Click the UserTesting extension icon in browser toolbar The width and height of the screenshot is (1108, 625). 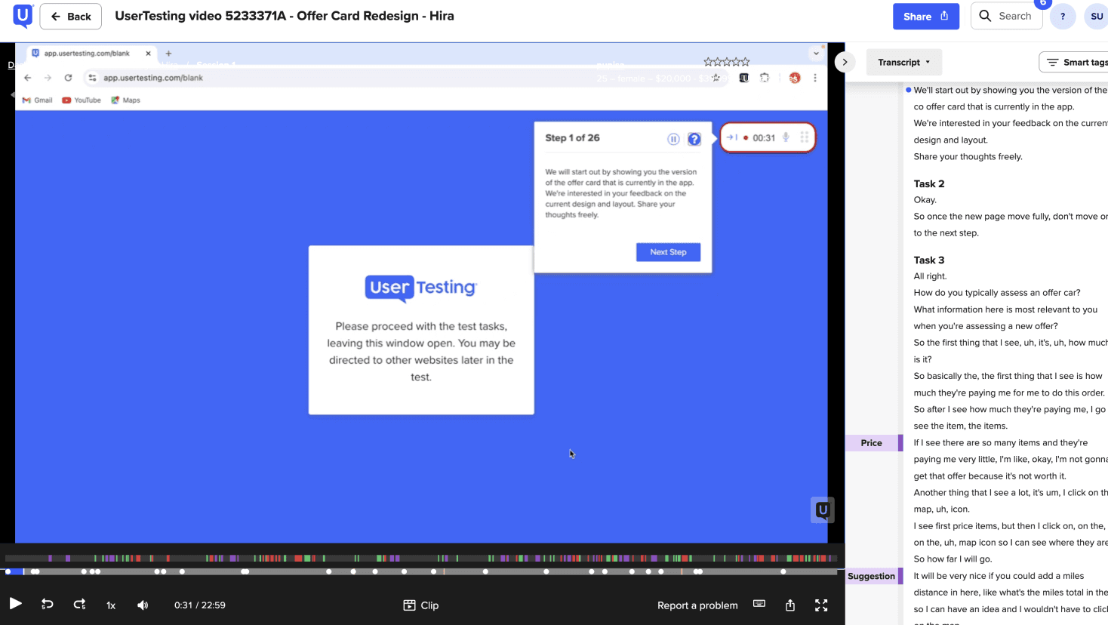pyautogui.click(x=743, y=78)
